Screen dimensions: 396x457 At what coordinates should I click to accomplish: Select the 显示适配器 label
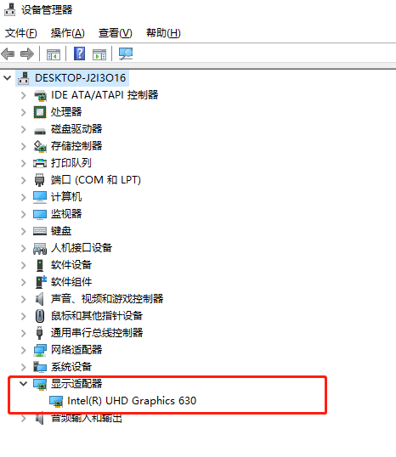[76, 384]
